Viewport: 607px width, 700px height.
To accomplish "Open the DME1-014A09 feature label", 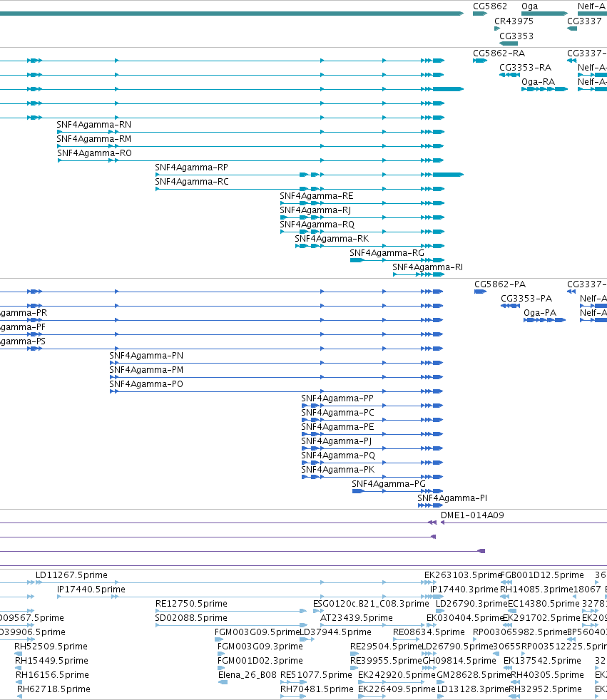I will point(472,515).
